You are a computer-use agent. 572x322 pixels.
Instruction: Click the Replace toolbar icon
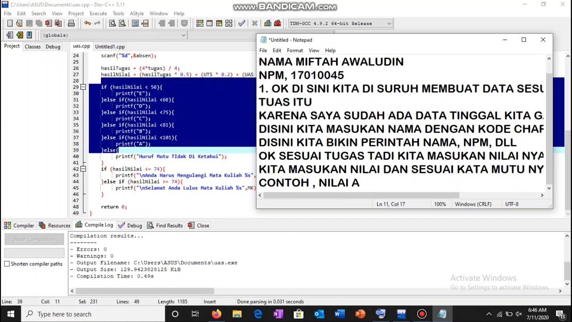click(122, 23)
